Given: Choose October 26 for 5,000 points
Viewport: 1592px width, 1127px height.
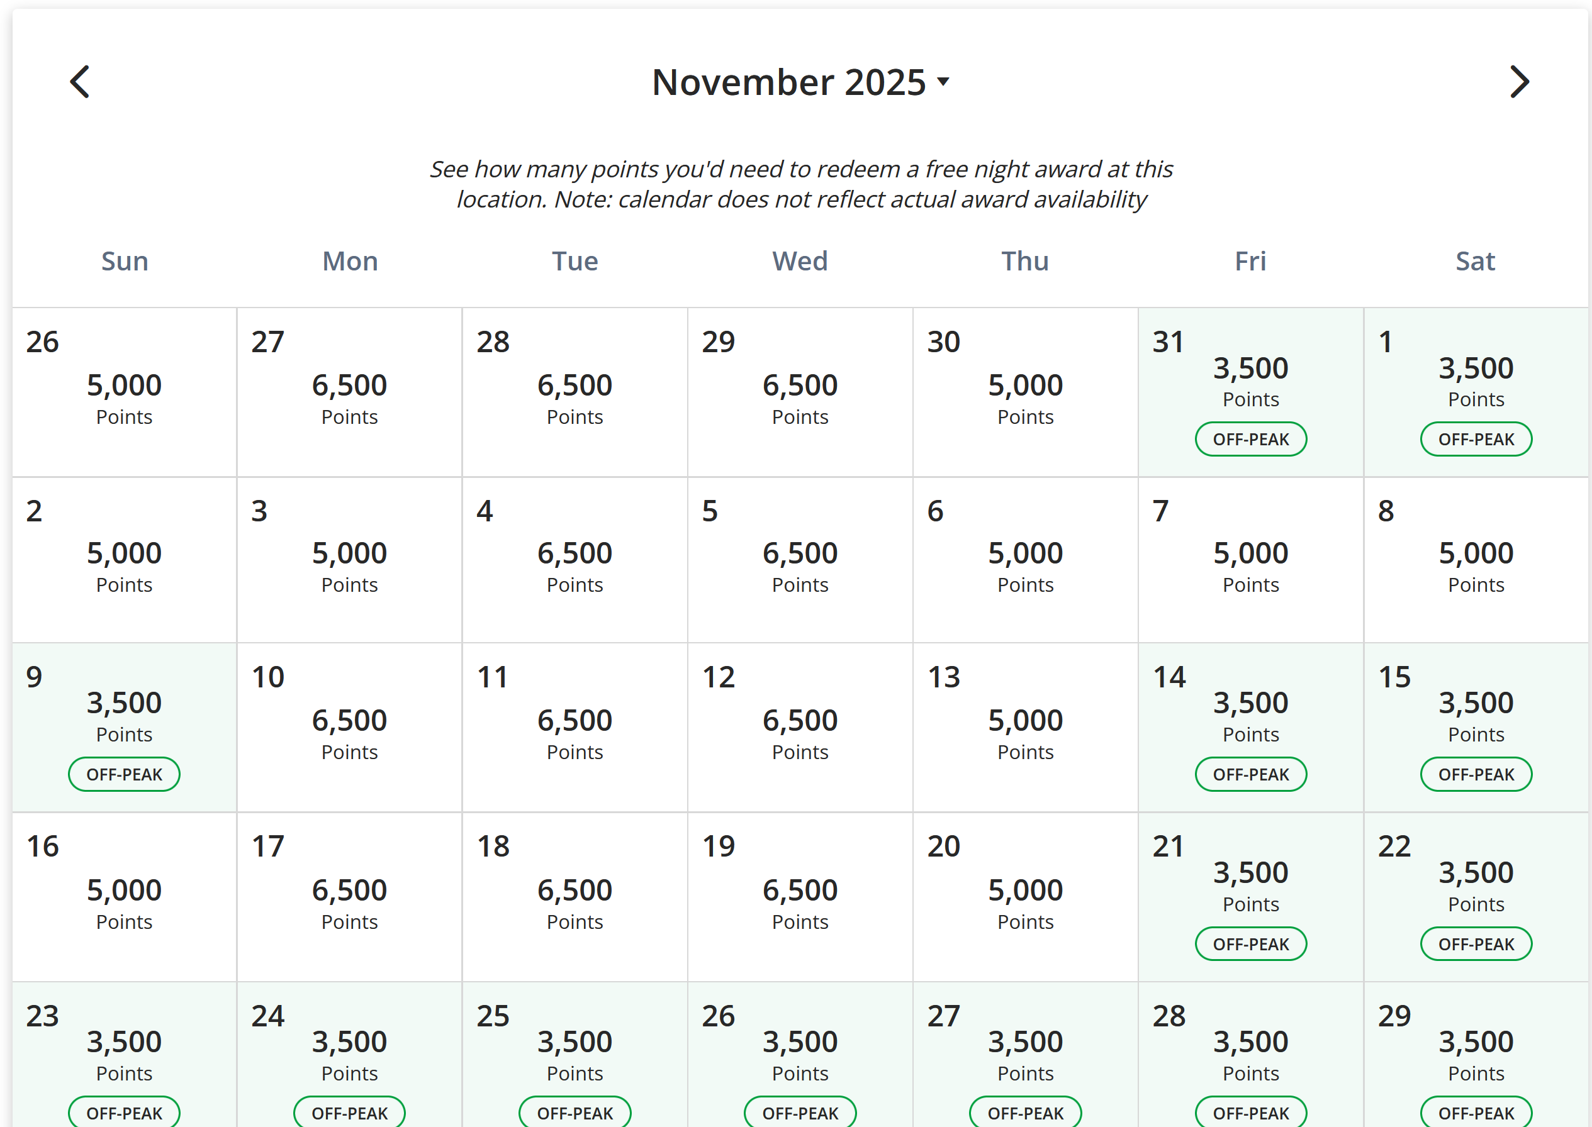Looking at the screenshot, I should click(125, 391).
